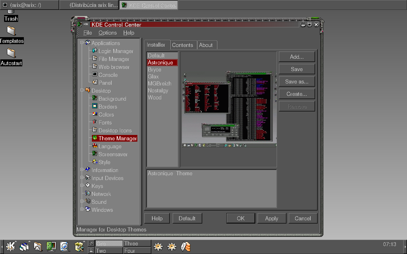Click the Background module icon

[94, 98]
